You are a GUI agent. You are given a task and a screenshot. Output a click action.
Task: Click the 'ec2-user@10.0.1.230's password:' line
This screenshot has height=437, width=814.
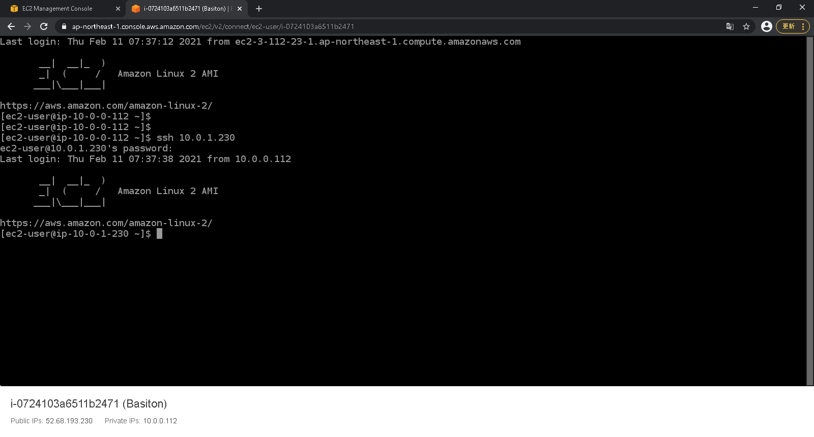coord(86,148)
